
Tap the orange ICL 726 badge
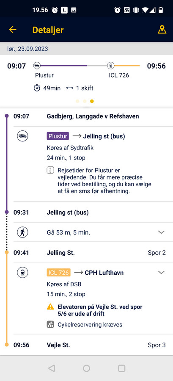coord(58,272)
